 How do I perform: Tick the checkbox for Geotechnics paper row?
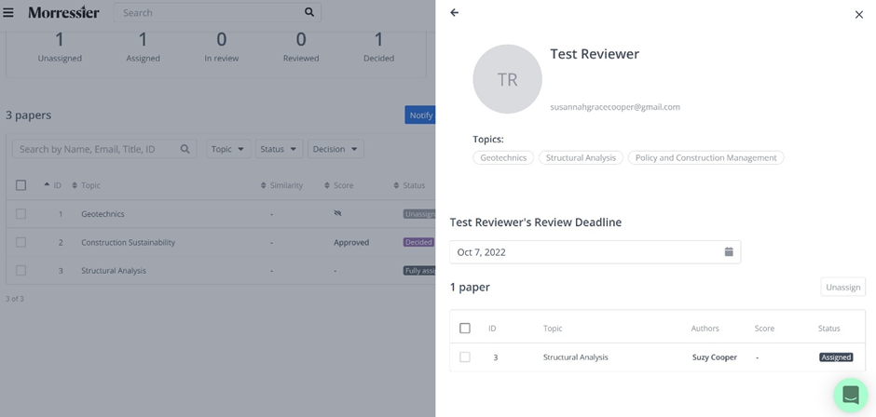point(21,214)
